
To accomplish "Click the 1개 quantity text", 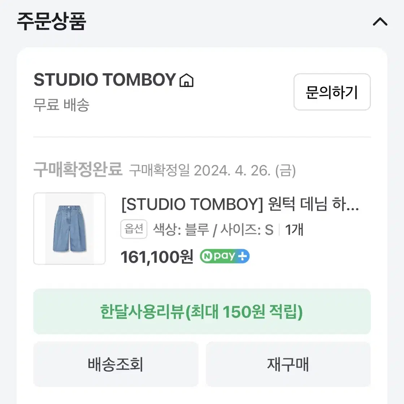I will click(x=294, y=230).
